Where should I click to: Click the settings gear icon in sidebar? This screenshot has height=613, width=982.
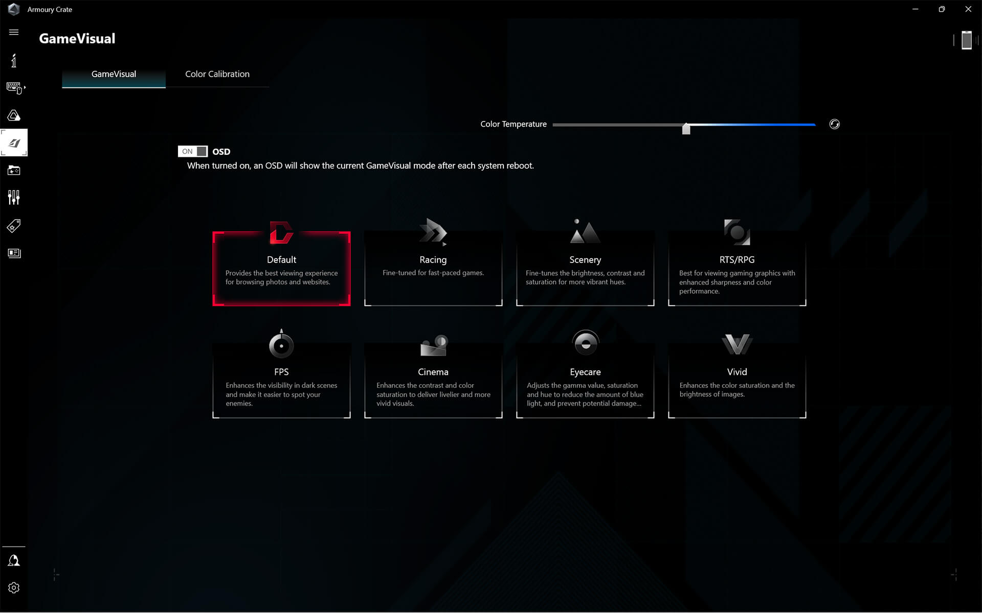click(13, 587)
